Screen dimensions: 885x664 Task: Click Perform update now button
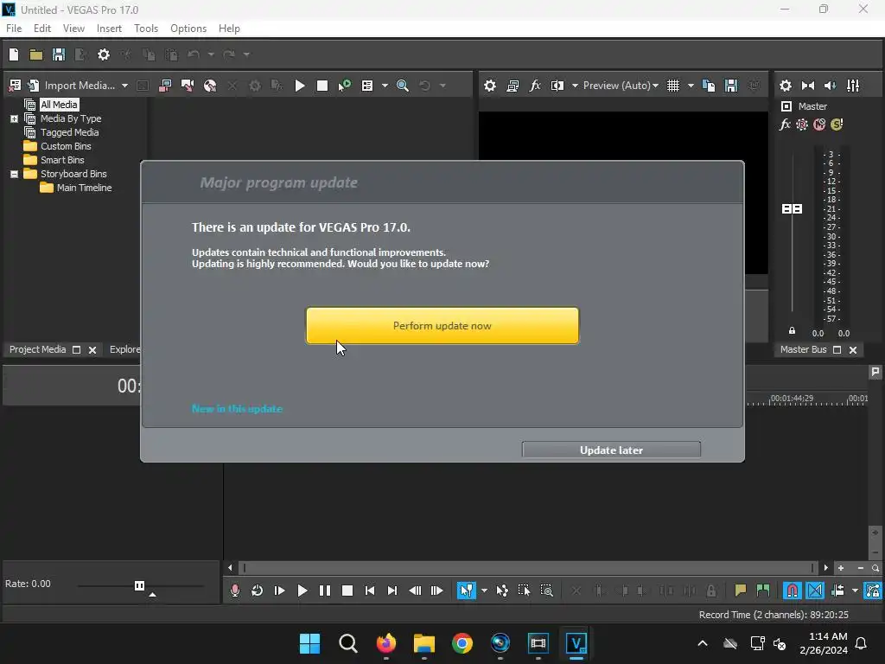tap(442, 326)
